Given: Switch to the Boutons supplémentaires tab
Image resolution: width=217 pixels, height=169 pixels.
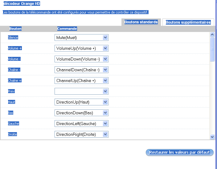Looking at the screenshot, I should [x=188, y=22].
